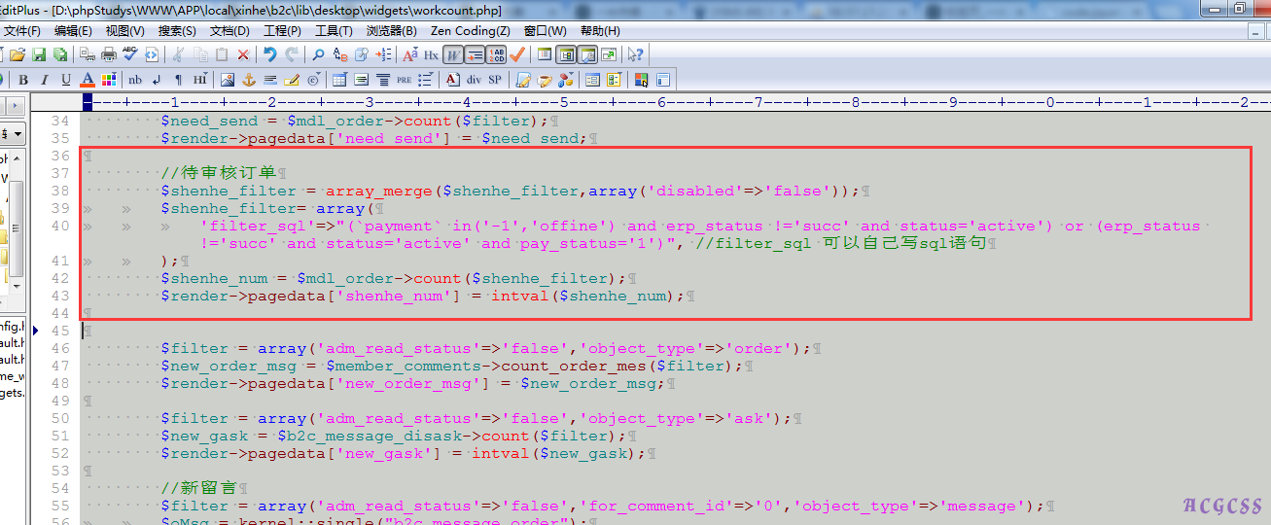
Task: Toggle the Word wrap W button
Action: (453, 54)
